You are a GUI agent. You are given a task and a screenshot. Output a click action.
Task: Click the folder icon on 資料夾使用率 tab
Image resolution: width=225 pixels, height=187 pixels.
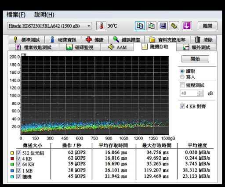click(x=152, y=40)
